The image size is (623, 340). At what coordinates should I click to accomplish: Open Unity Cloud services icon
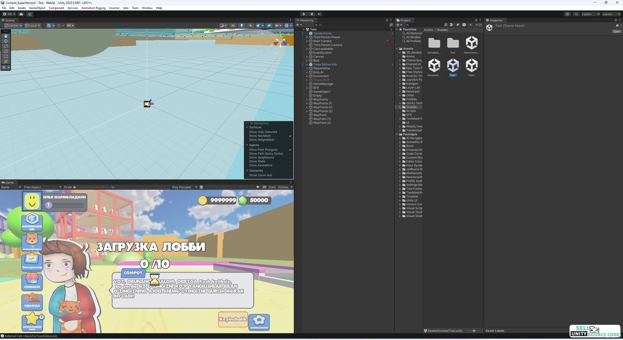[x=21, y=14]
